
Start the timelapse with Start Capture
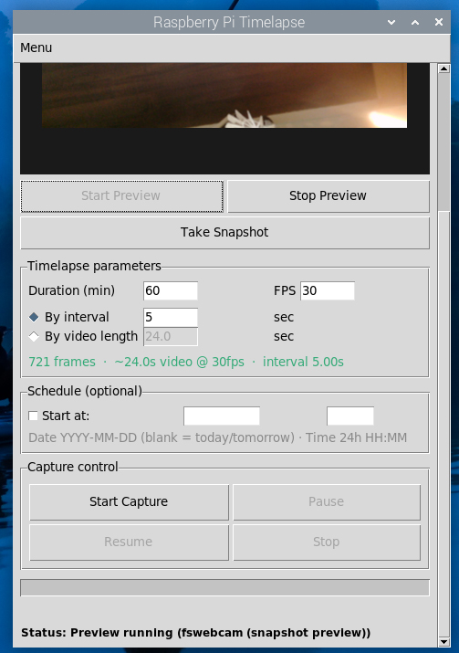coord(129,501)
